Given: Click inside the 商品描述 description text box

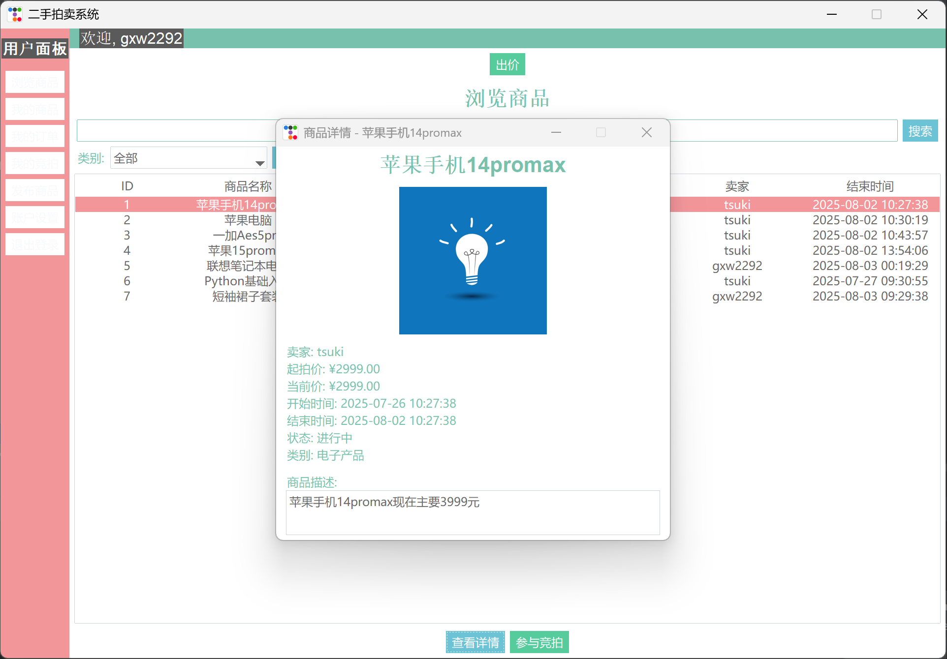Looking at the screenshot, I should pyautogui.click(x=473, y=512).
